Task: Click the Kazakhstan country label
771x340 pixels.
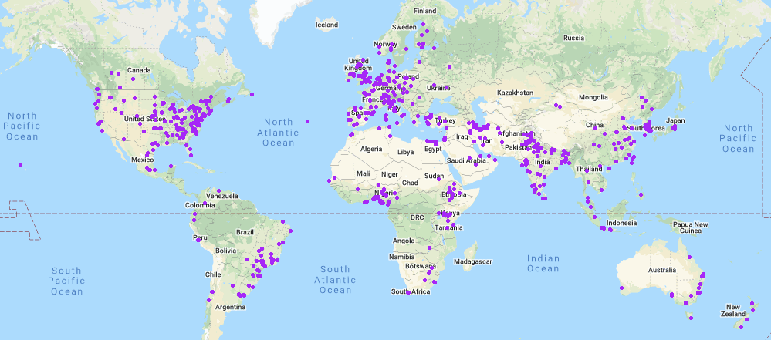Action: tap(515, 93)
